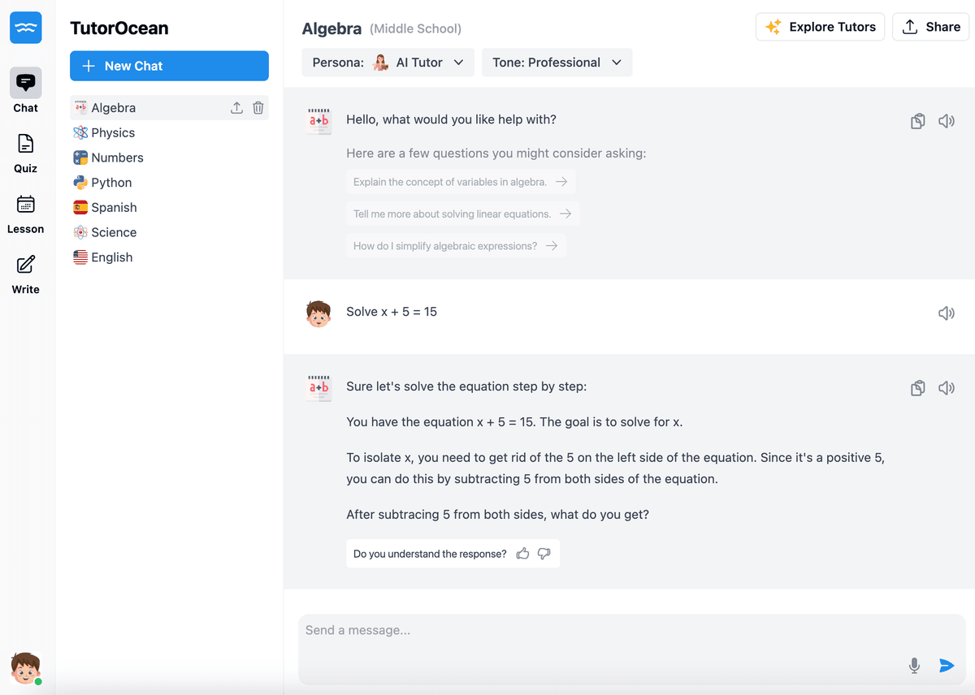Activate the microphone for voice input

click(x=914, y=665)
